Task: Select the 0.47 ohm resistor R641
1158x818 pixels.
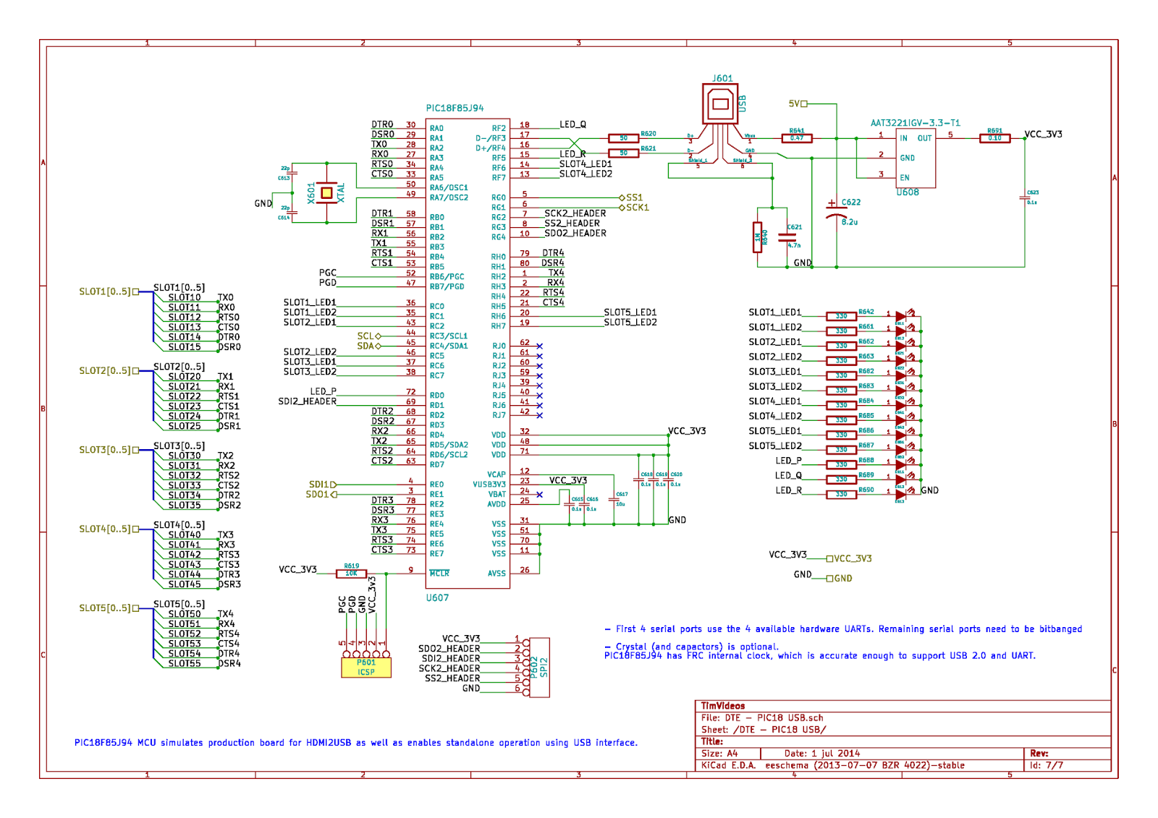Action: 797,138
